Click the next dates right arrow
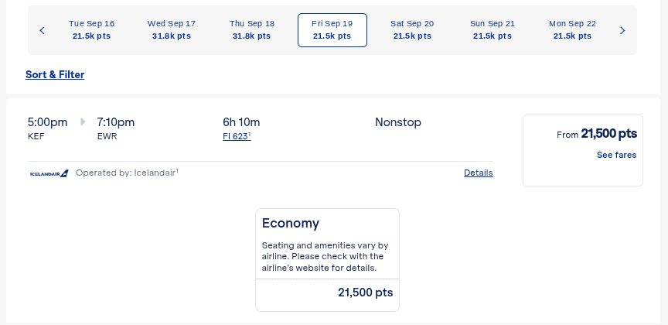This screenshot has width=668, height=325. pyautogui.click(x=622, y=30)
